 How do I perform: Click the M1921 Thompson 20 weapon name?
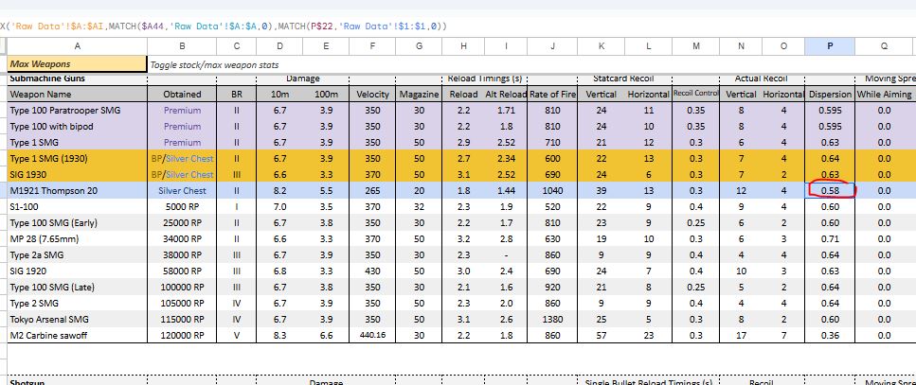coord(55,191)
